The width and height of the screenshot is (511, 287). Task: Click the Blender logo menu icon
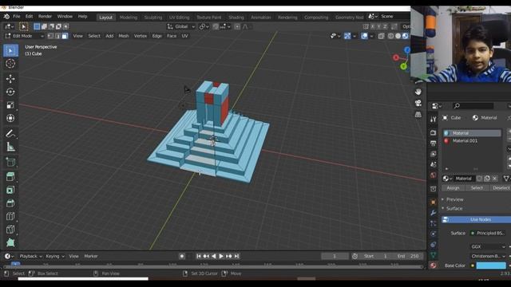coord(6,16)
